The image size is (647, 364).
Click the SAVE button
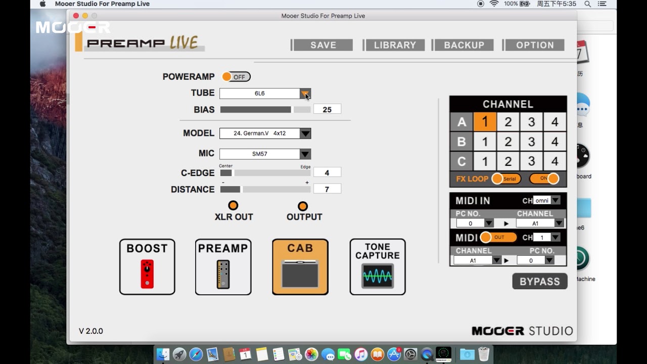[322, 44]
